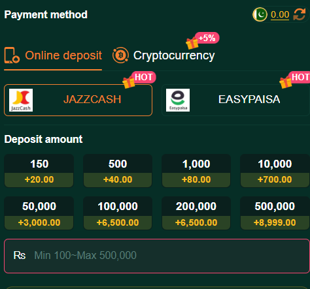Image resolution: width=310 pixels, height=289 pixels.
Task: Click the HOT gift badge on EASYPAISA
Action: click(x=295, y=80)
